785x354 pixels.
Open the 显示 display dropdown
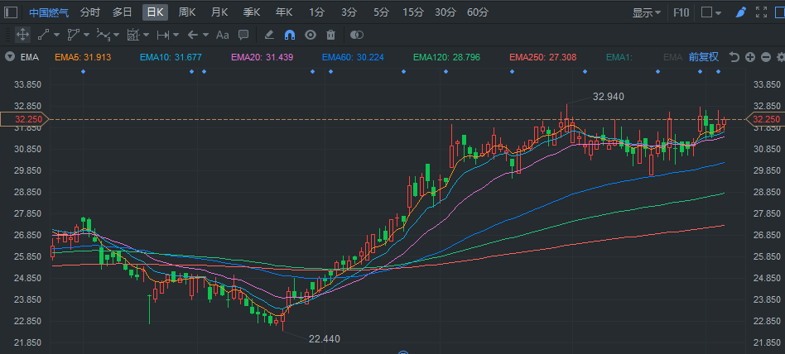[x=647, y=12]
